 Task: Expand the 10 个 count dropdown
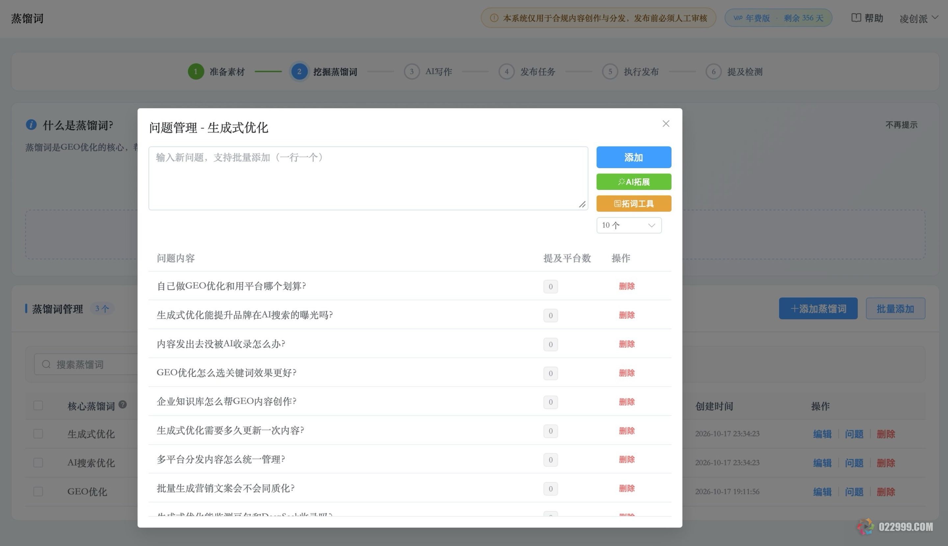click(629, 225)
